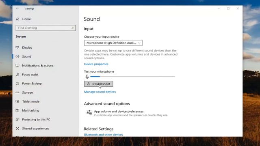The image size is (260, 146).
Task: Select Projecting to this PC
Action: pos(36,119)
